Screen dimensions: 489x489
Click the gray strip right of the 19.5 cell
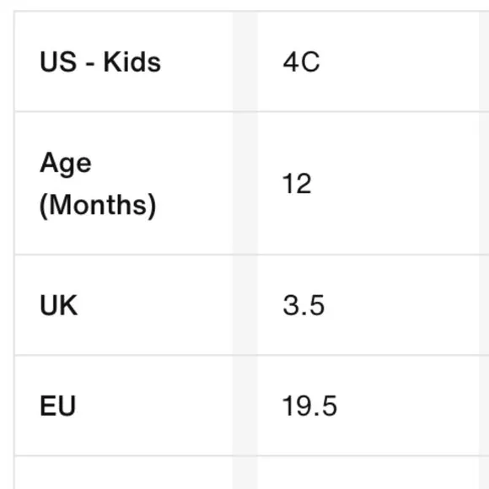(484, 406)
